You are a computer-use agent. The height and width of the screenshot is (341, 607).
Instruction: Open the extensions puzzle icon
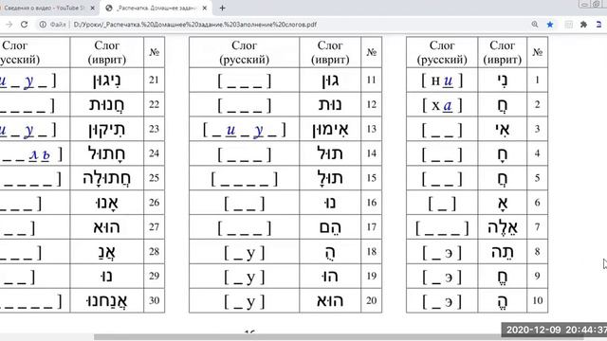pyautogui.click(x=584, y=25)
